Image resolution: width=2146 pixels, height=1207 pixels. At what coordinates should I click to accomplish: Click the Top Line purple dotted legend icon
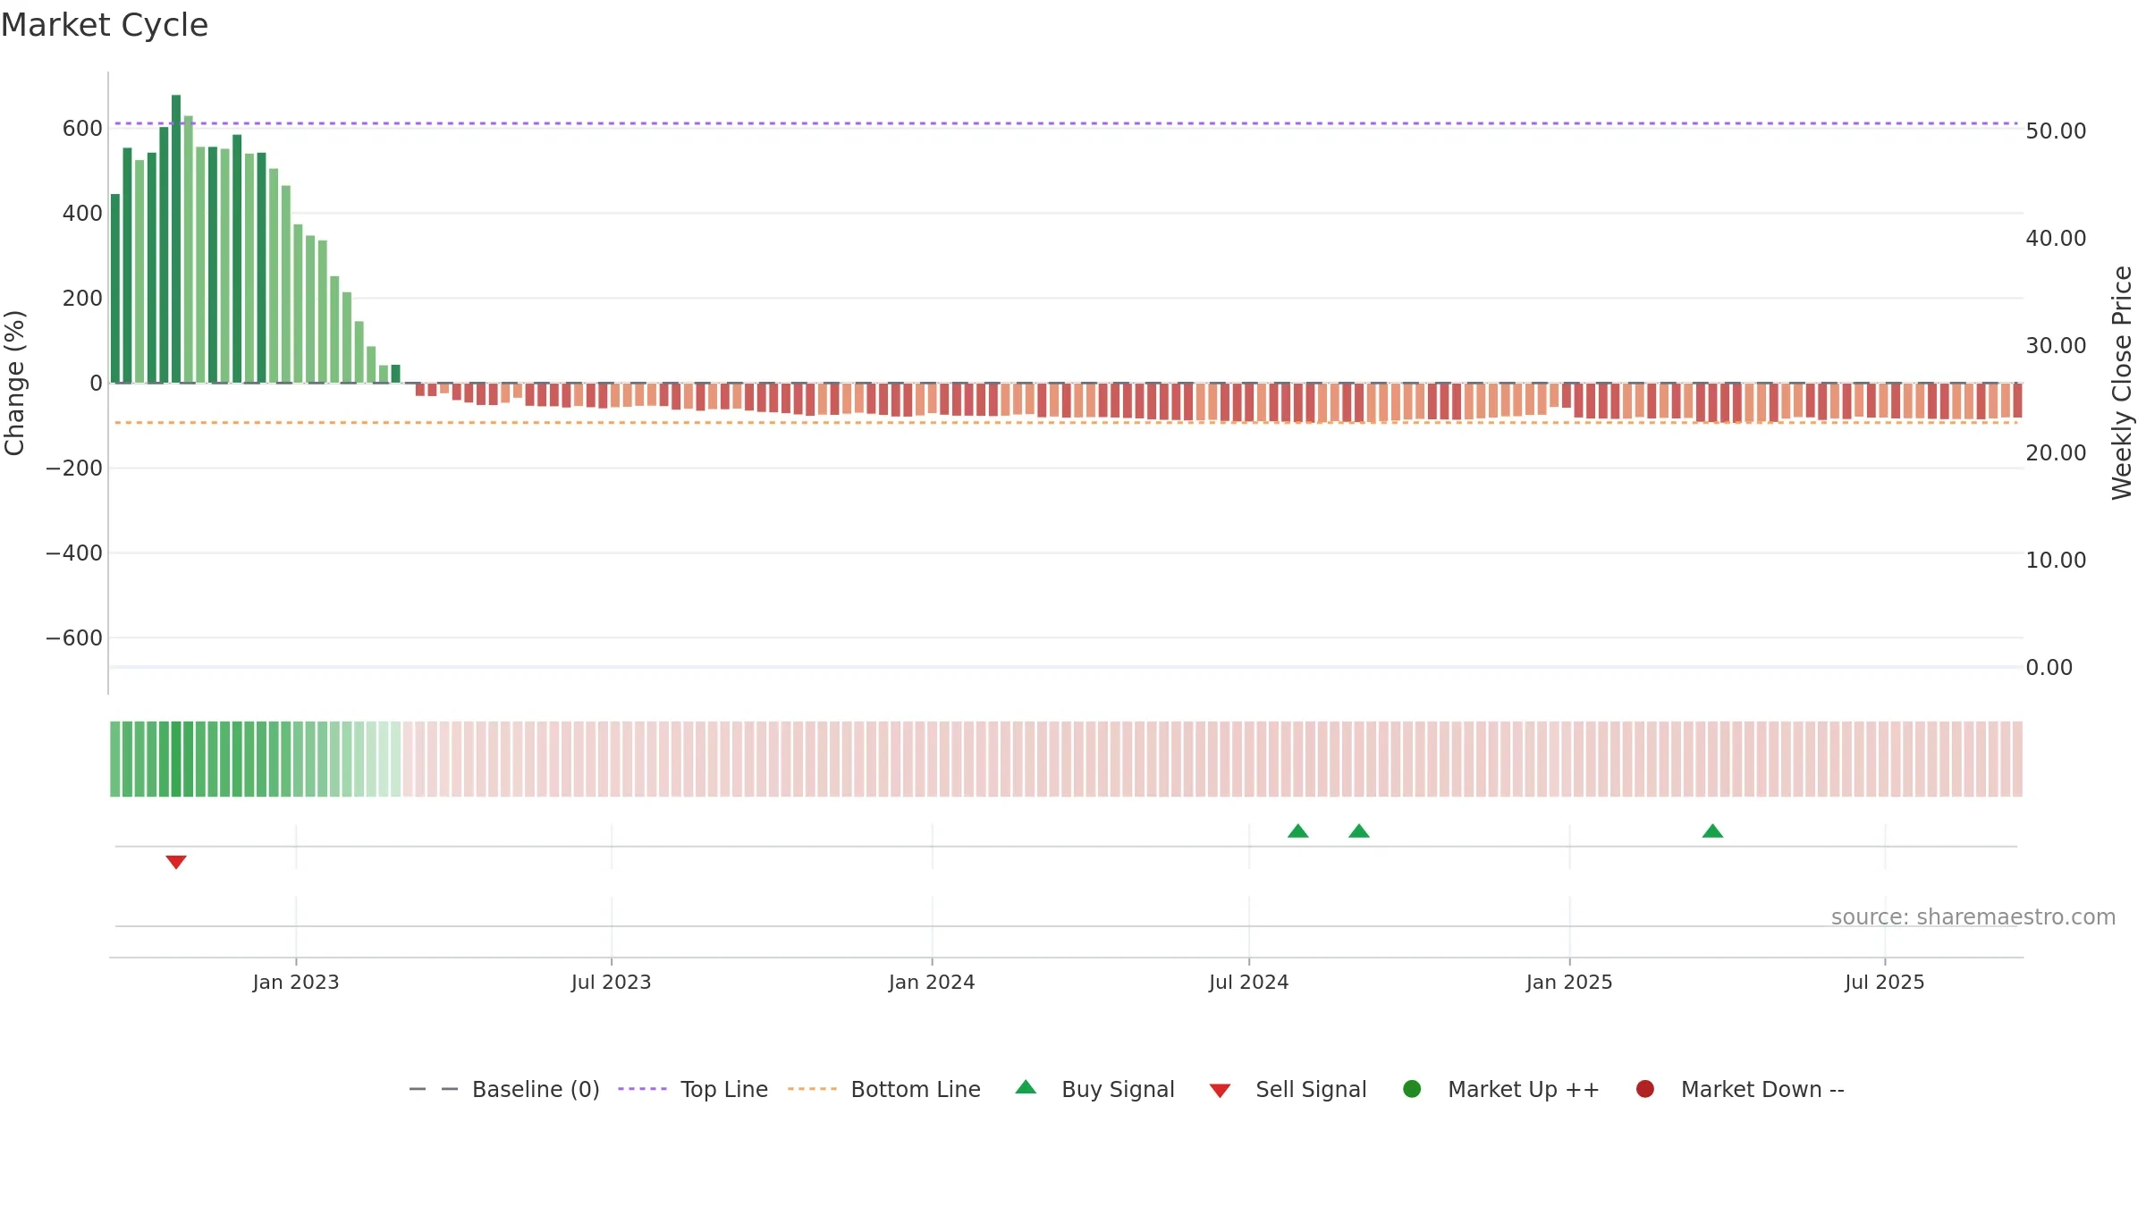point(642,1089)
